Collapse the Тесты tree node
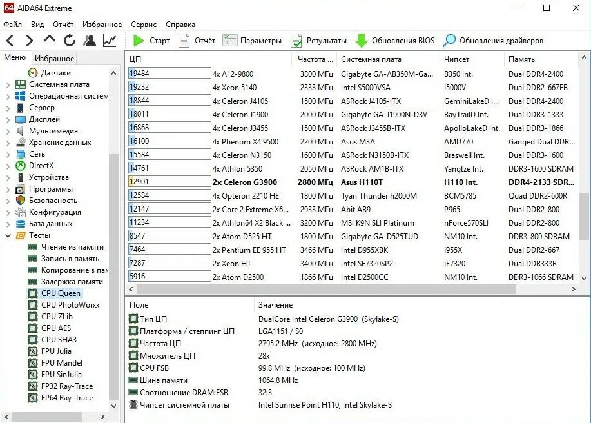Screen dimensions: 591x423 (8, 236)
